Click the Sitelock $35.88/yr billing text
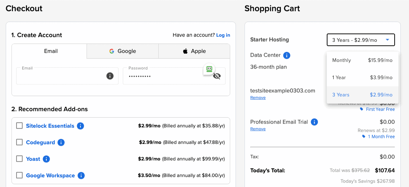 click(194, 126)
